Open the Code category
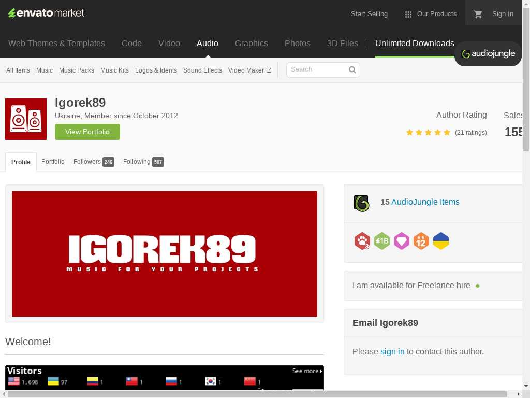Image resolution: width=530 pixels, height=398 pixels. coord(131,44)
